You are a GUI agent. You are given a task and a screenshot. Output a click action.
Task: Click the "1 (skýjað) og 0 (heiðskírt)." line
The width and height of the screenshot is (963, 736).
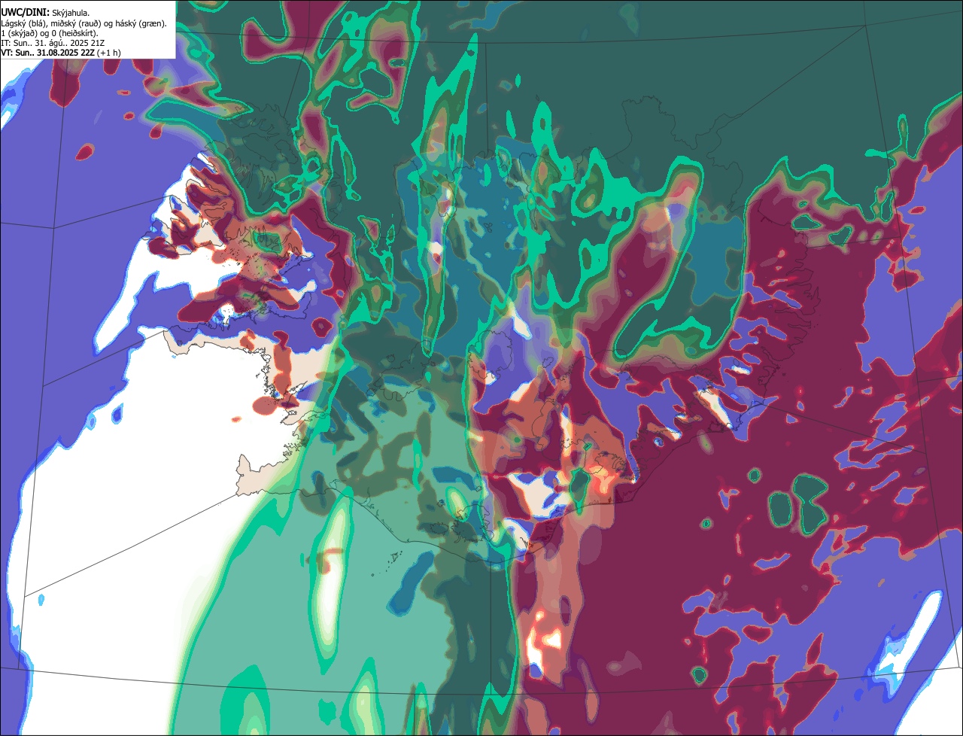(50, 33)
